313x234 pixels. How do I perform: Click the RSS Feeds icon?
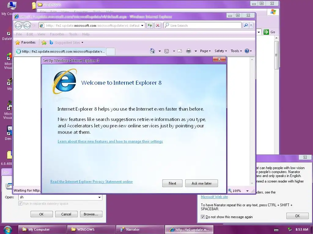click(x=167, y=51)
